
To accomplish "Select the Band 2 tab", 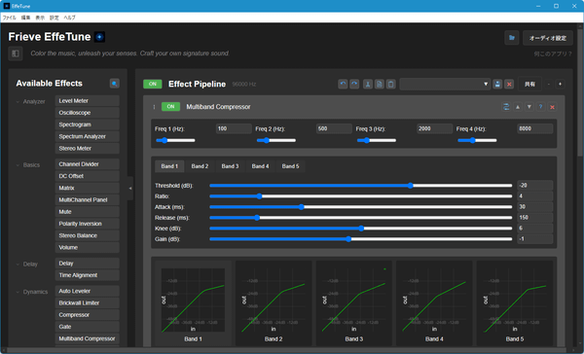I will coord(200,166).
